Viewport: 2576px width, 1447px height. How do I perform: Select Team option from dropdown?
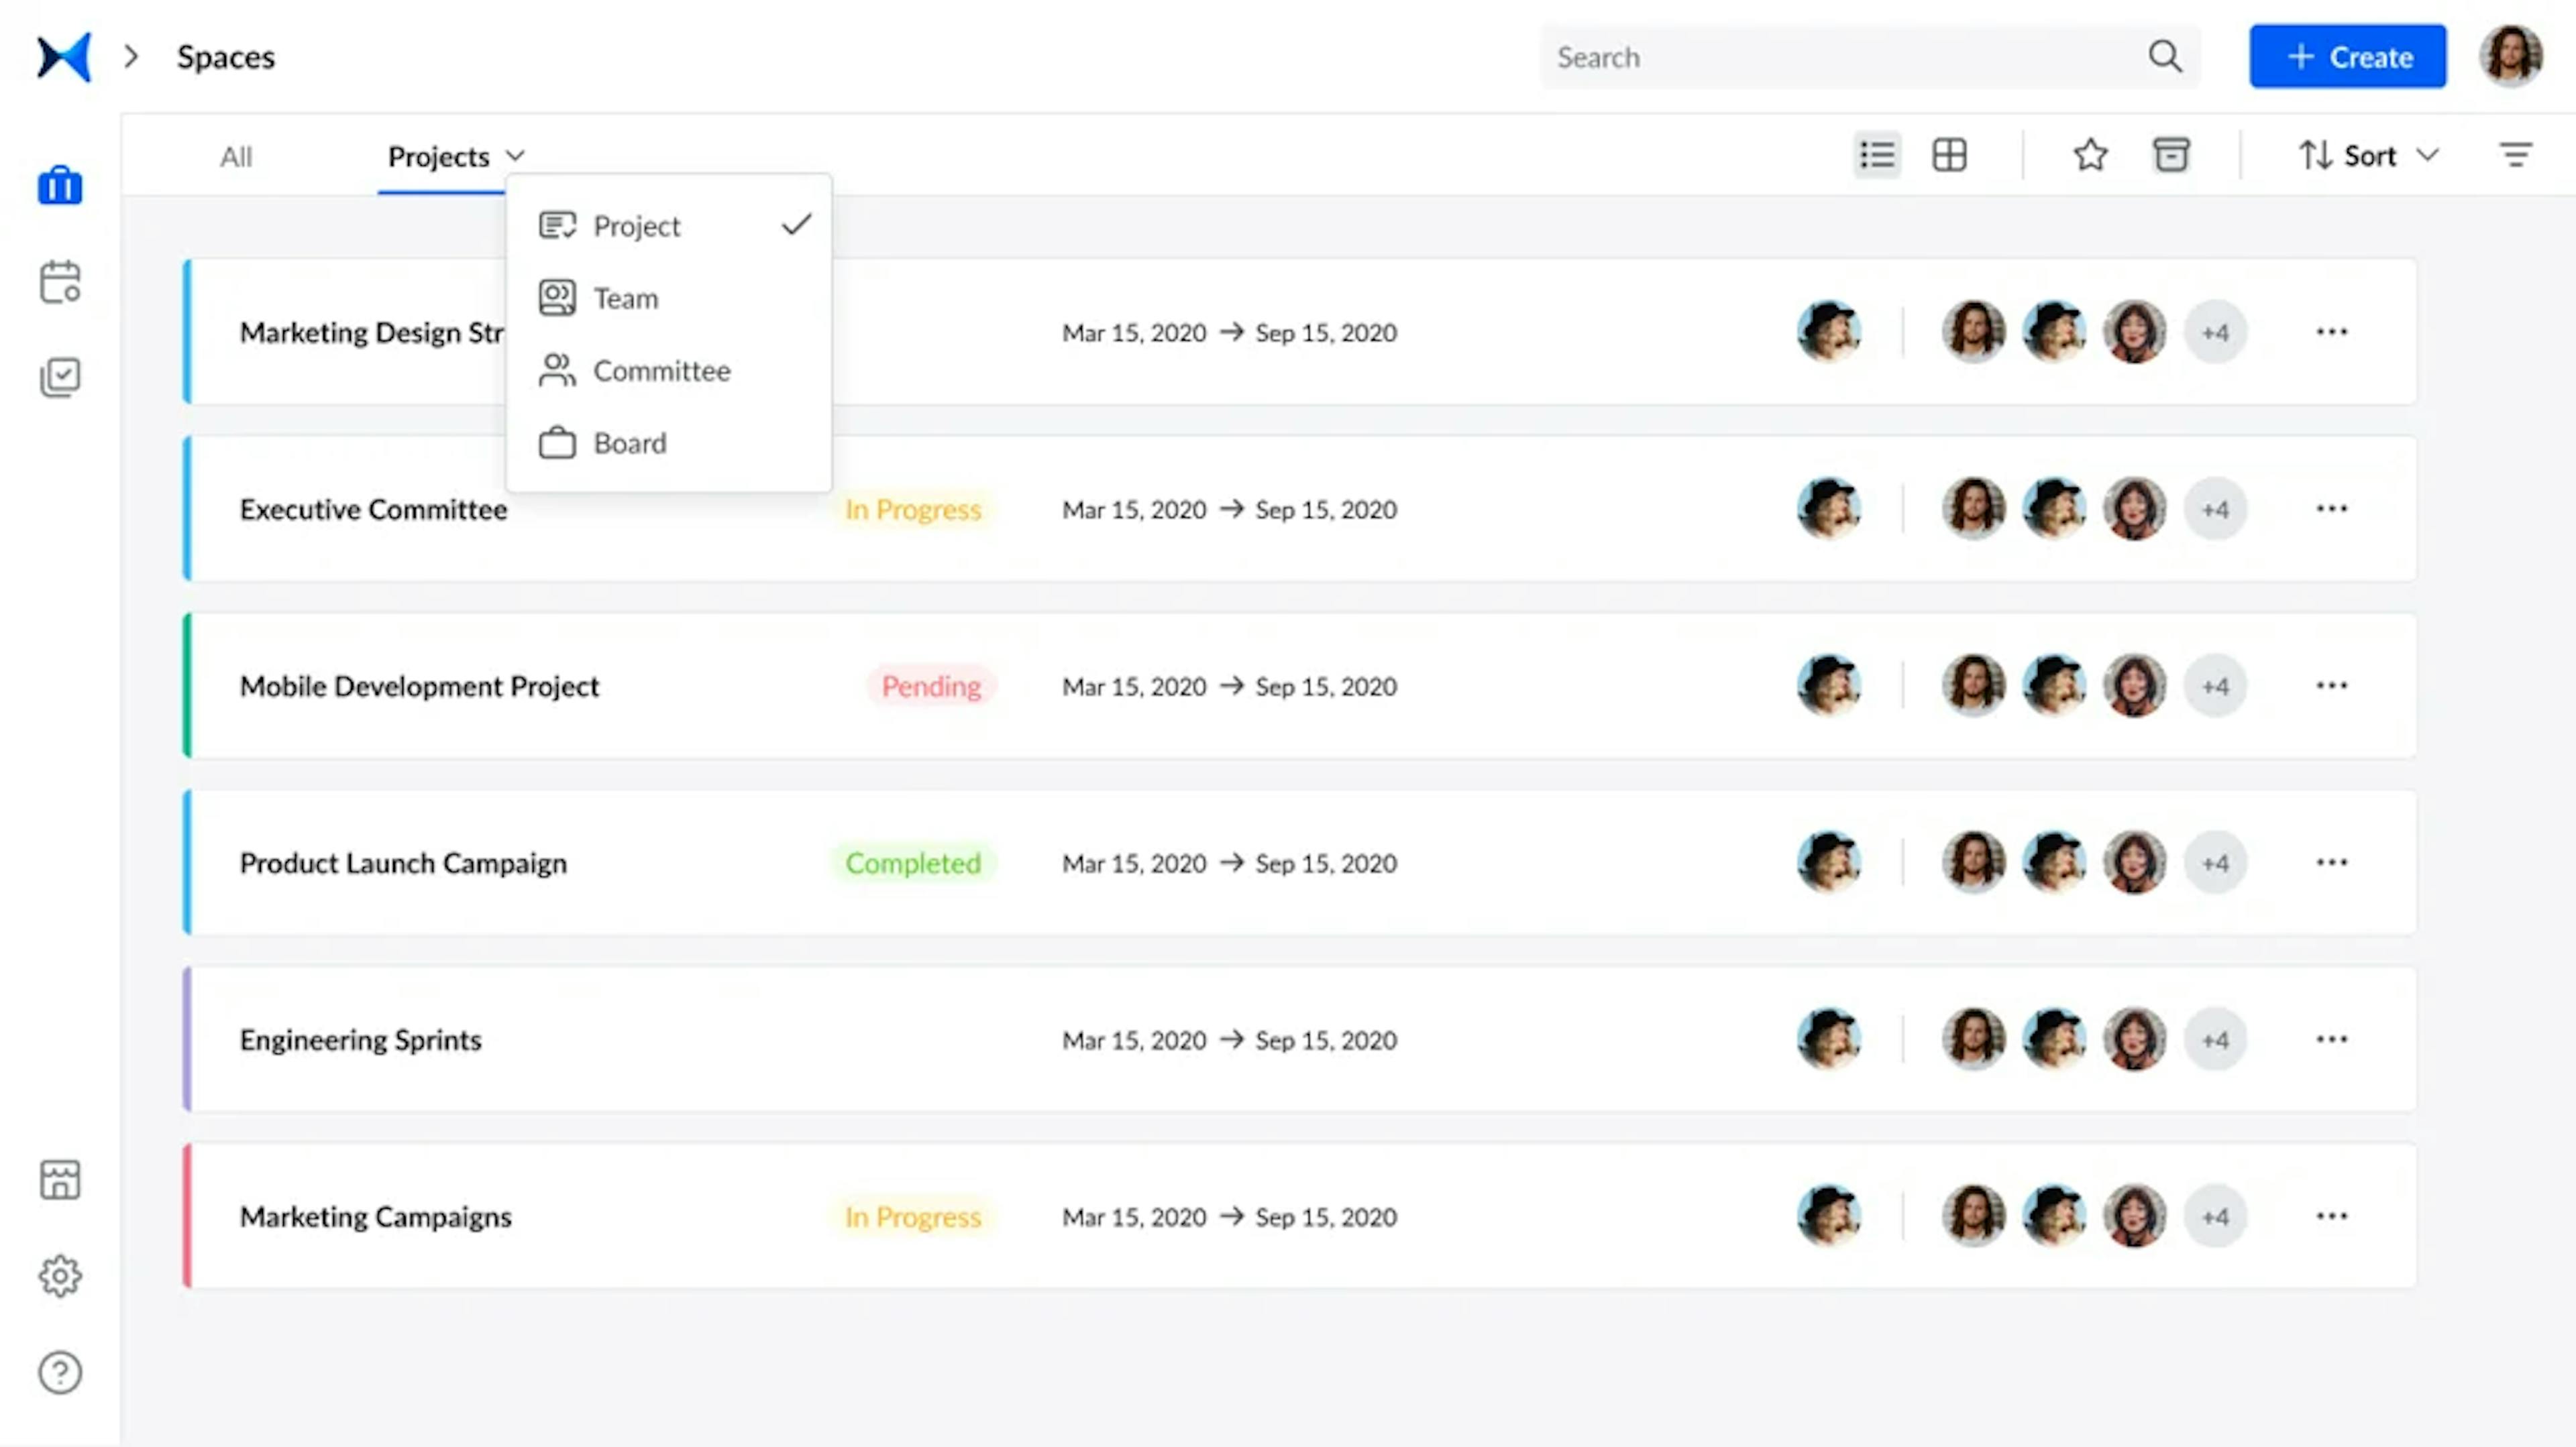pos(627,297)
